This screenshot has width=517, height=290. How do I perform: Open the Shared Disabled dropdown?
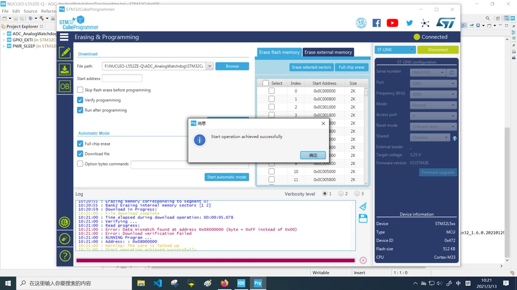click(430, 137)
